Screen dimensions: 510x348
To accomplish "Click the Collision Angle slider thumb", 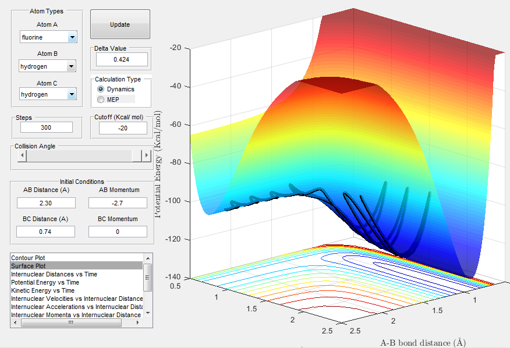I will (137, 156).
